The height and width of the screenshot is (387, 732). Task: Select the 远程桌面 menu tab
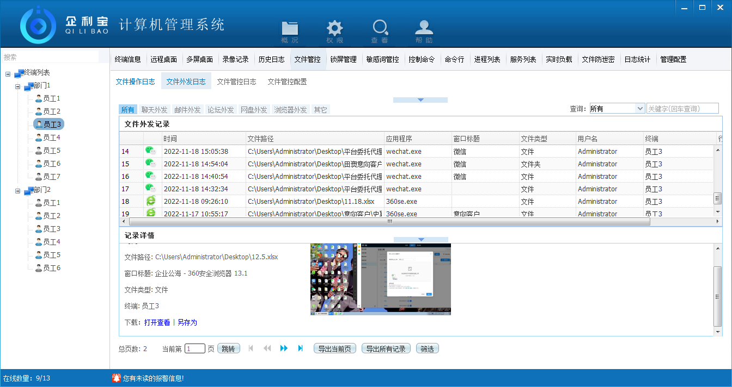pos(164,59)
